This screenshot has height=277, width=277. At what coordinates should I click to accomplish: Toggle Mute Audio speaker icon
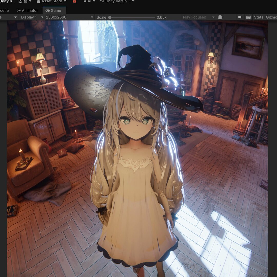(x=240, y=17)
